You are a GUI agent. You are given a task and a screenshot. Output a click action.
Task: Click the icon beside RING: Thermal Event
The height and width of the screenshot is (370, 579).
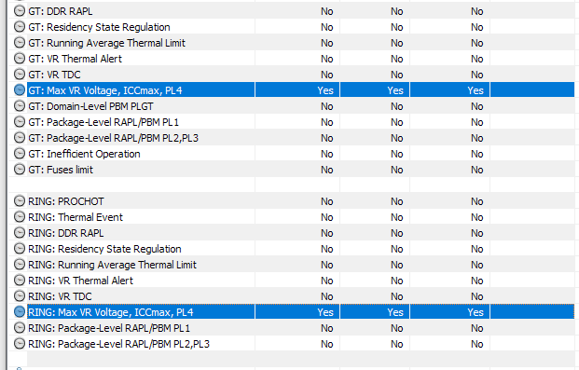click(20, 217)
